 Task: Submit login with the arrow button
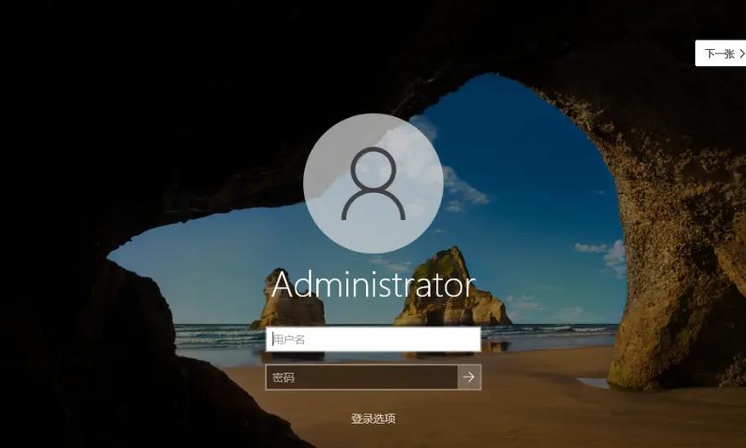point(469,377)
